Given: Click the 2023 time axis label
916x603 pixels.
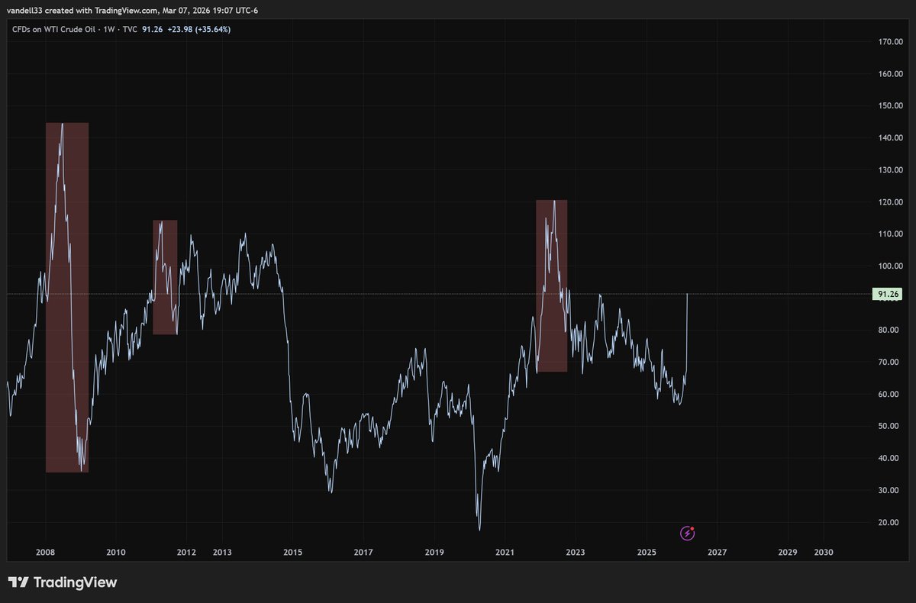Looking at the screenshot, I should tap(576, 552).
